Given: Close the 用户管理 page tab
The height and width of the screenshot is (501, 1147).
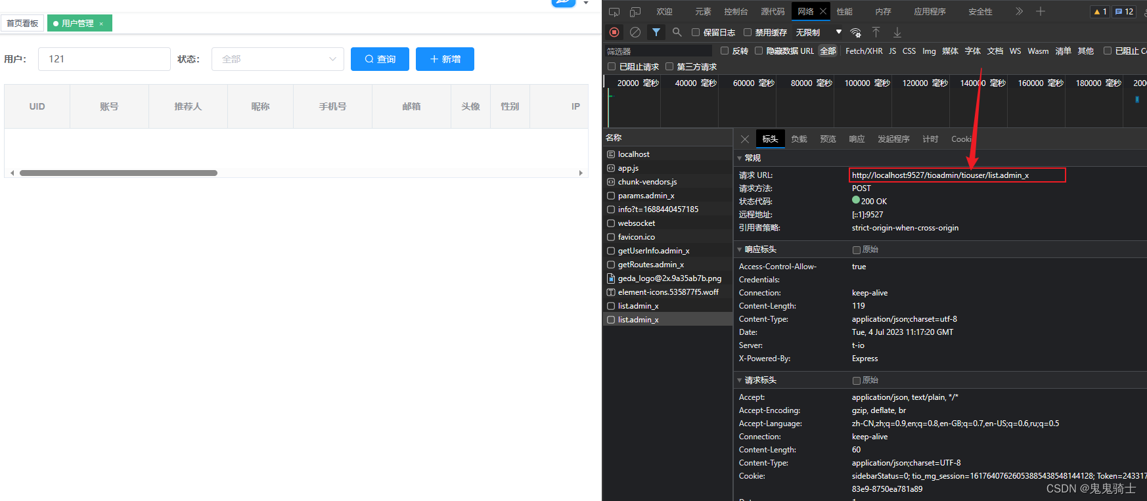Looking at the screenshot, I should [101, 24].
